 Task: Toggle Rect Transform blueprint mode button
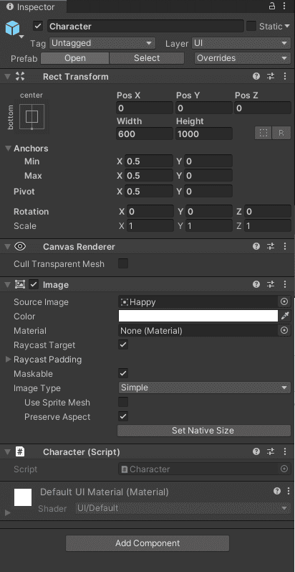(x=263, y=133)
